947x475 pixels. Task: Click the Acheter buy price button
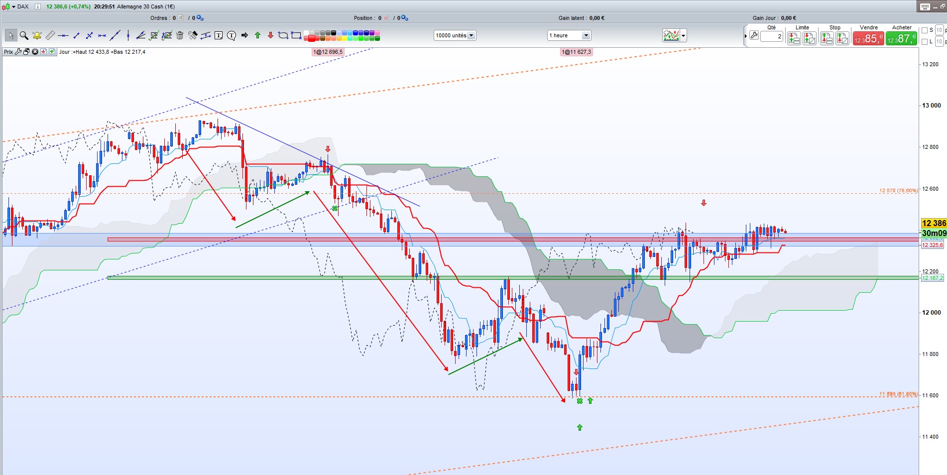point(902,38)
